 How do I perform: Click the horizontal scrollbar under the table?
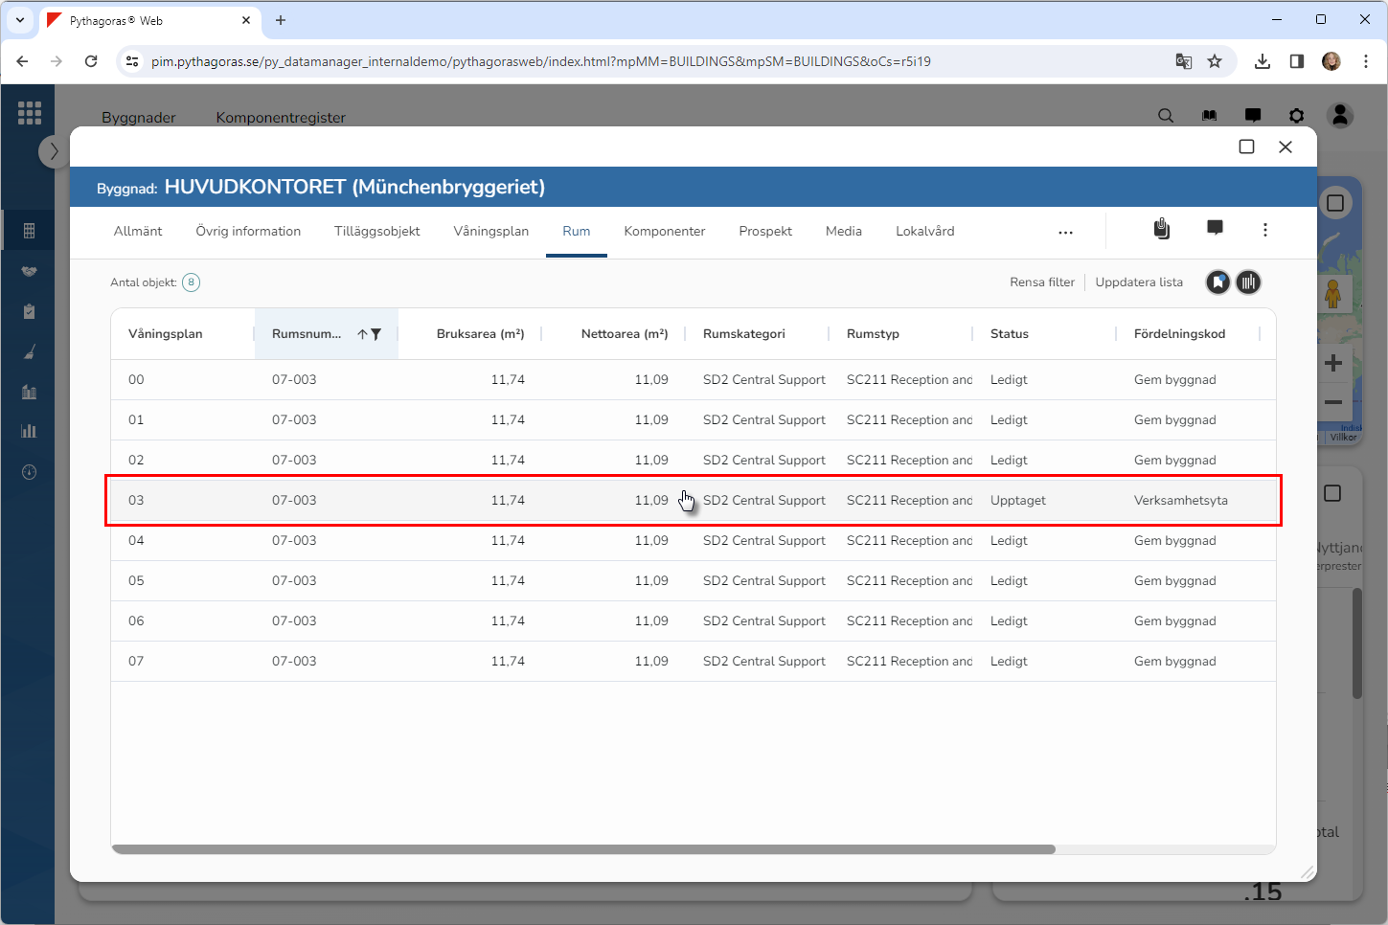582,849
